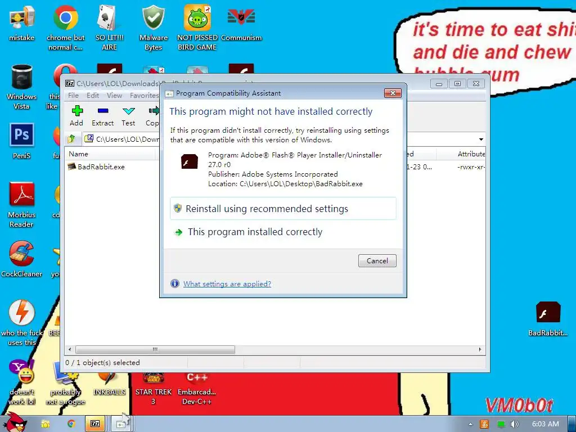This screenshot has width=576, height=432.
Task: Open the 7-Zip taskbar button
Action: pos(95,424)
